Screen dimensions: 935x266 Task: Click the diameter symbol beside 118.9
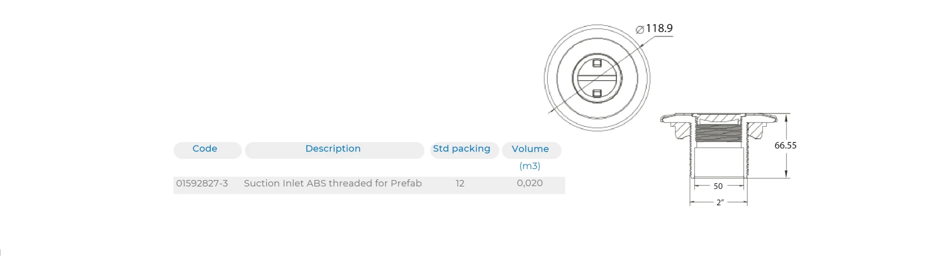click(x=640, y=30)
